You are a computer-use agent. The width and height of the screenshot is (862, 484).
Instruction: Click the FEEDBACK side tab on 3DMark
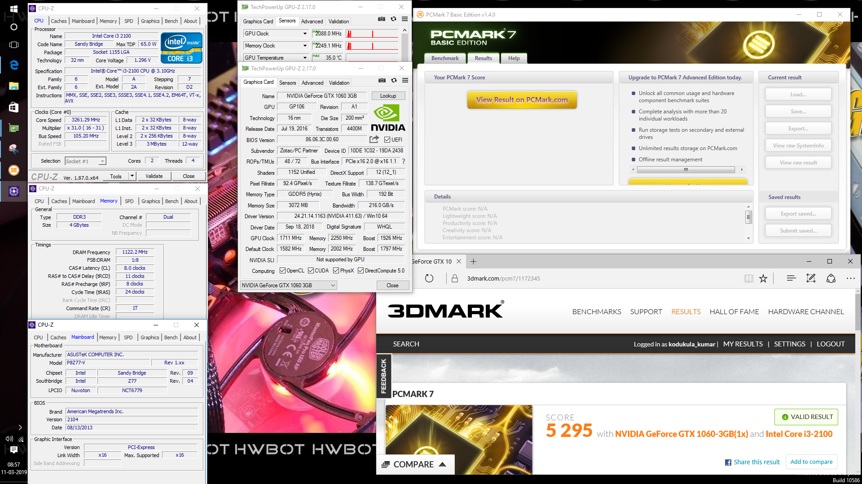(383, 376)
